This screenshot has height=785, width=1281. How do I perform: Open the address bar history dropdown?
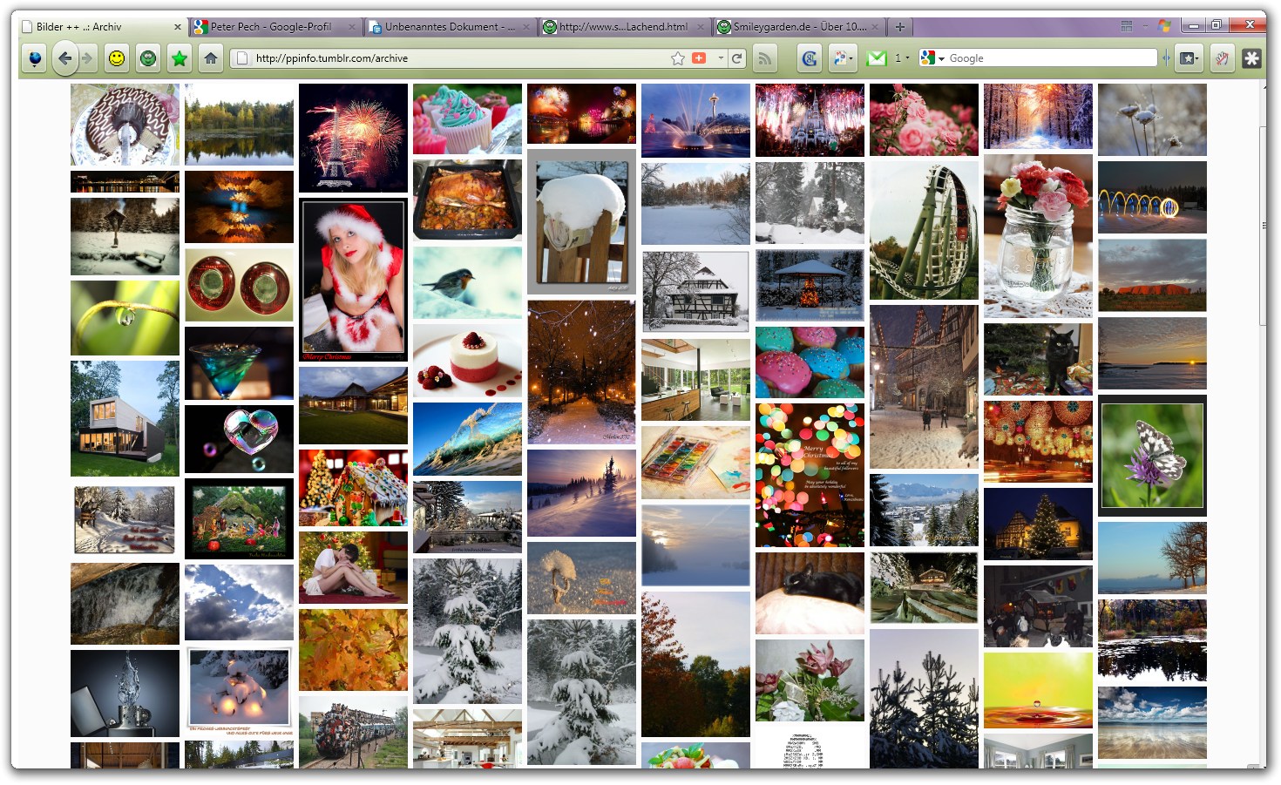[x=721, y=58]
